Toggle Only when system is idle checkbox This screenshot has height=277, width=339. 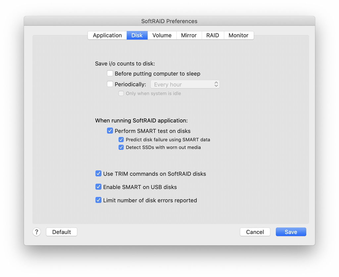click(x=121, y=93)
